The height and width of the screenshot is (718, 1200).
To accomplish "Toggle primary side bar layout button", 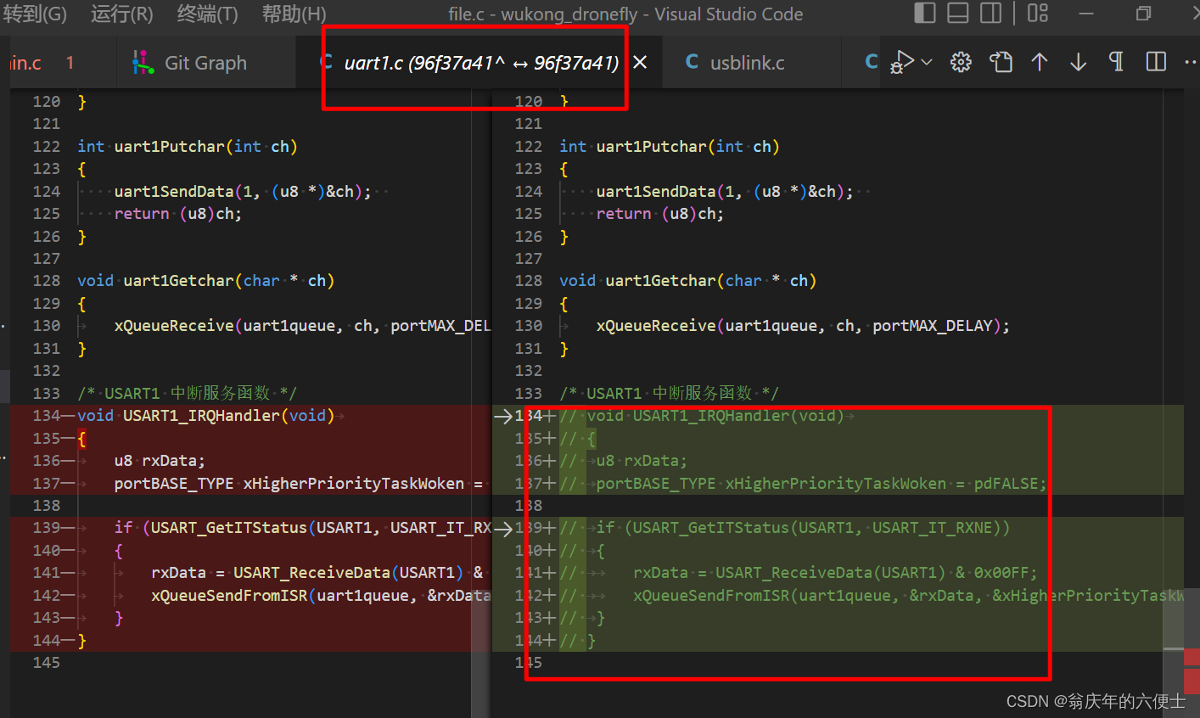I will click(x=925, y=13).
